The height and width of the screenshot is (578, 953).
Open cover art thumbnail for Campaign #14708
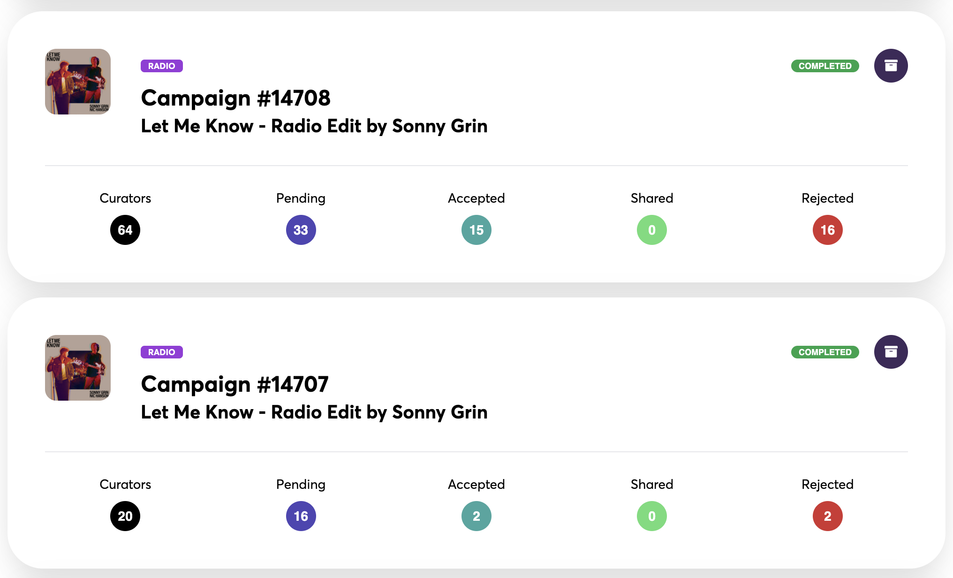tap(78, 82)
